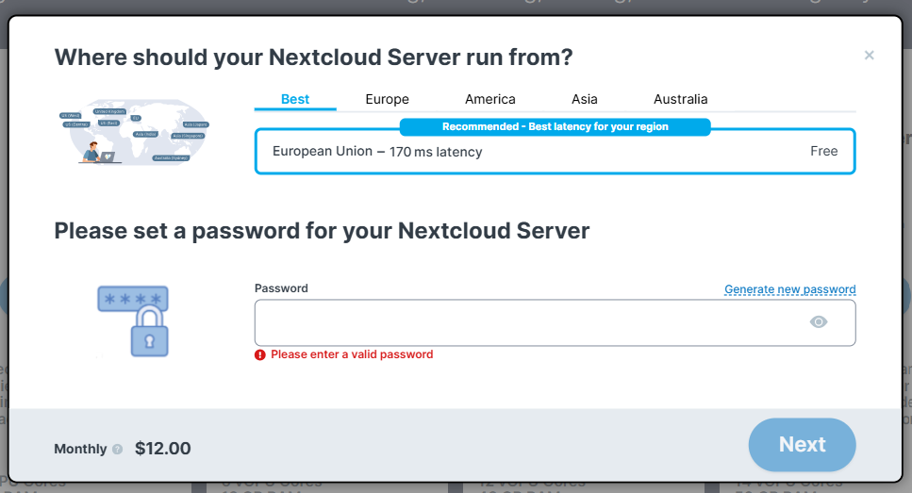Image resolution: width=912 pixels, height=493 pixels.
Task: Click the padlock password illustration
Action: point(133,320)
